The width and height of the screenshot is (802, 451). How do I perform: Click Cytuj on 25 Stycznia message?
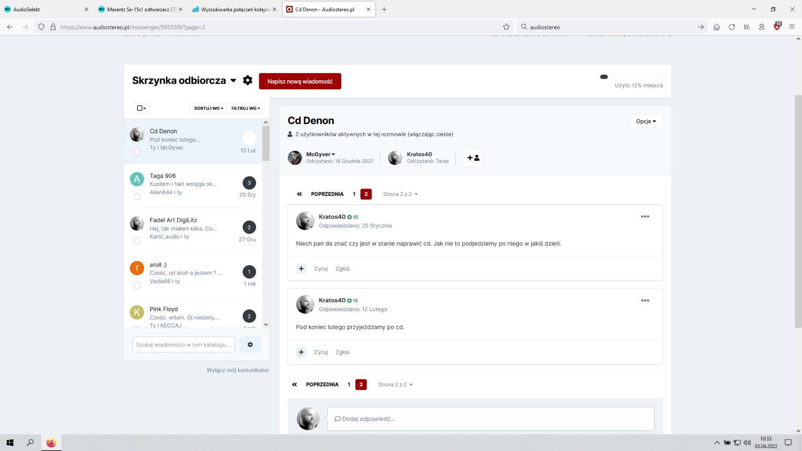click(321, 269)
